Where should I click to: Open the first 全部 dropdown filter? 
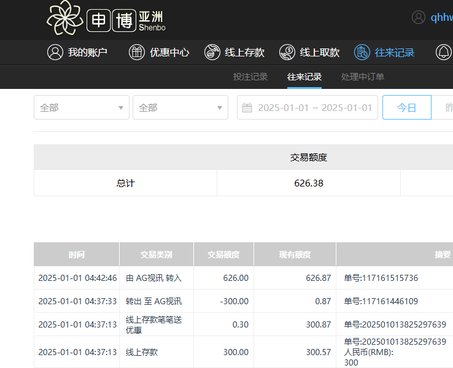click(x=81, y=107)
